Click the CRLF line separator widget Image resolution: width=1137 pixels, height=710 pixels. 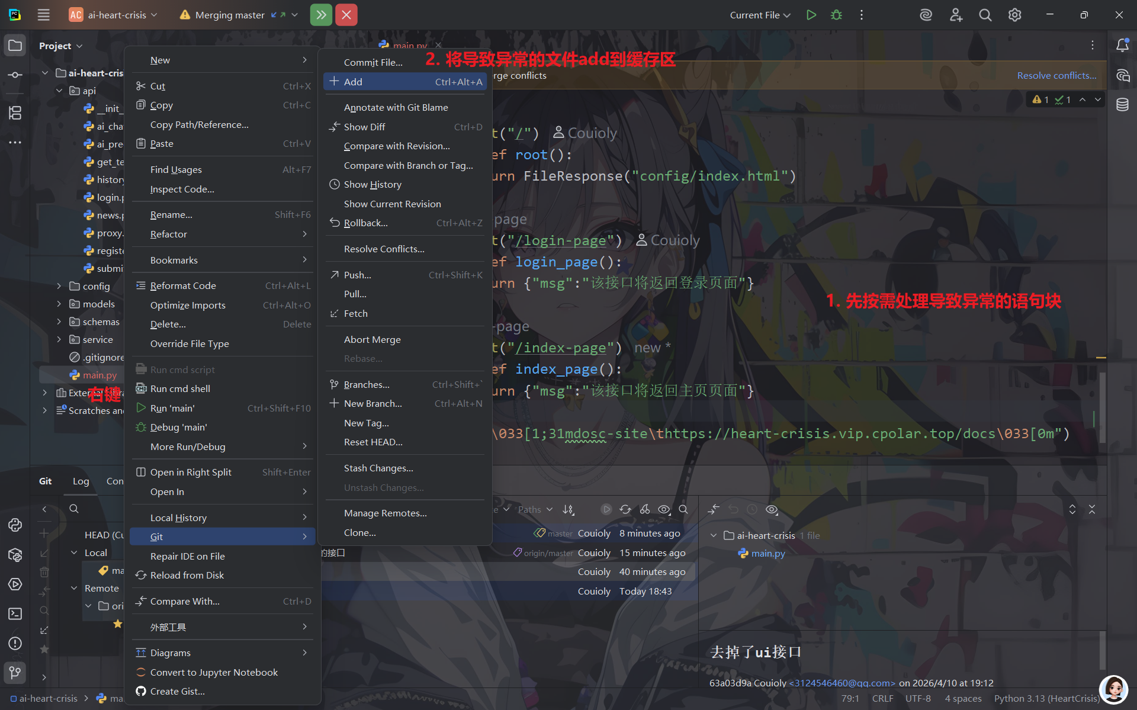tap(882, 699)
